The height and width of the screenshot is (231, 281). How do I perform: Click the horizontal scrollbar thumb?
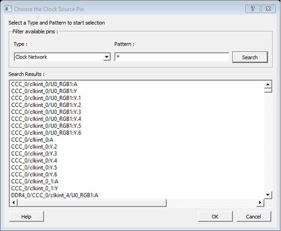(92, 203)
